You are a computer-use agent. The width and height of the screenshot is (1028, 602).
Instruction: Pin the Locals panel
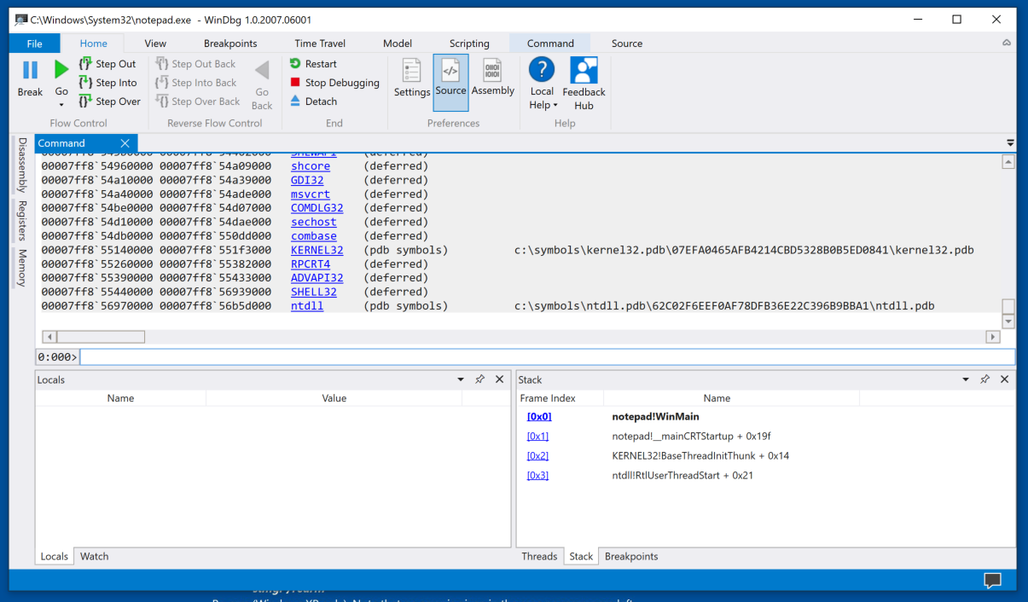[x=479, y=379]
